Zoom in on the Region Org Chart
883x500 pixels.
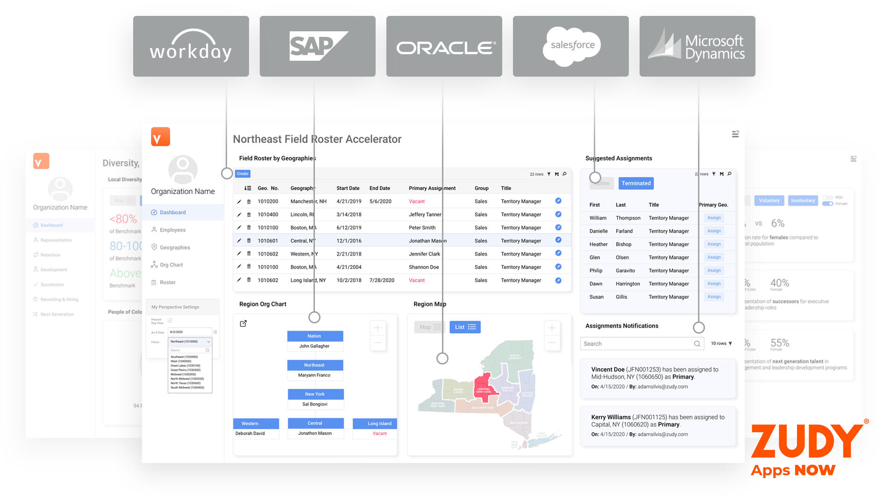click(x=377, y=328)
